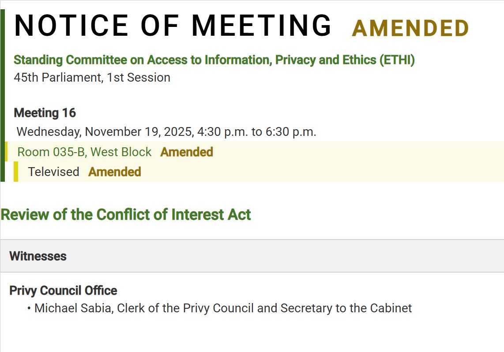
Task: Open Review of the Conflict of Interest Act
Action: point(126,215)
